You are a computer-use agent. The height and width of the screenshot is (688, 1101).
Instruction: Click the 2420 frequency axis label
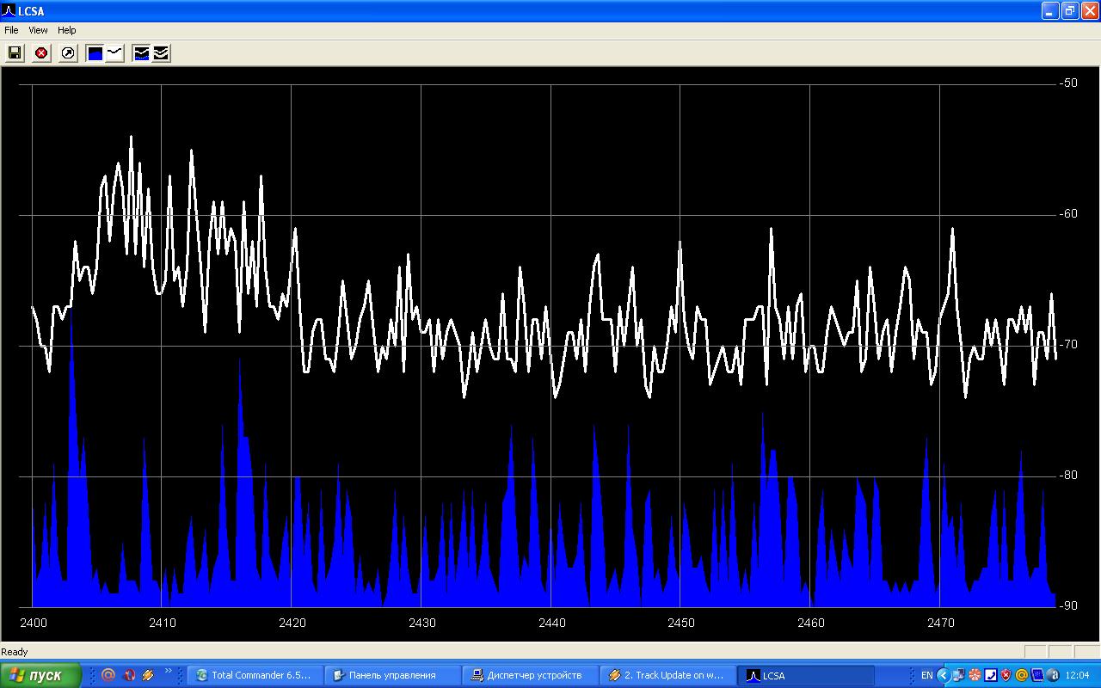292,623
